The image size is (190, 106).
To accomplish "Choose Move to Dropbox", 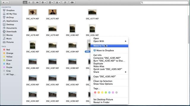I will coord(109,50).
